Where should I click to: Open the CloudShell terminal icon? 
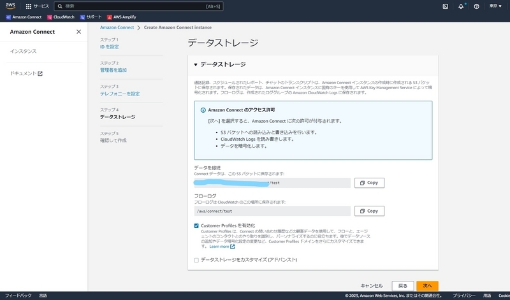click(x=445, y=6)
